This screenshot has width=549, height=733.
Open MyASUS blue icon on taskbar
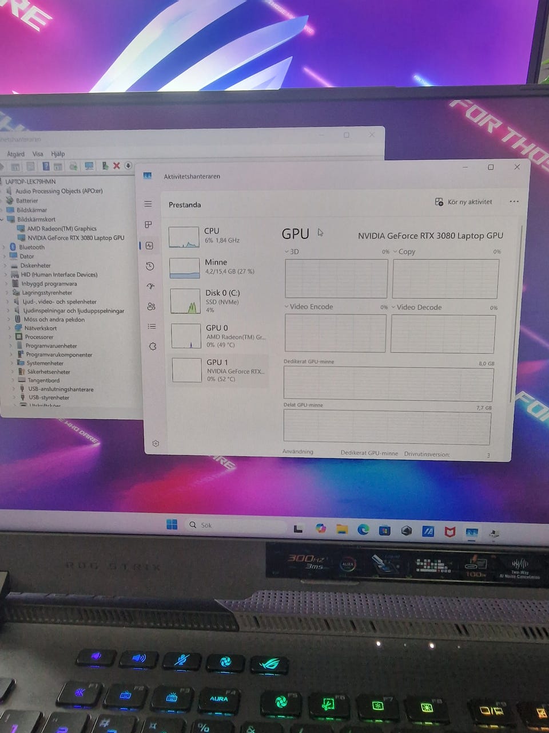(428, 531)
